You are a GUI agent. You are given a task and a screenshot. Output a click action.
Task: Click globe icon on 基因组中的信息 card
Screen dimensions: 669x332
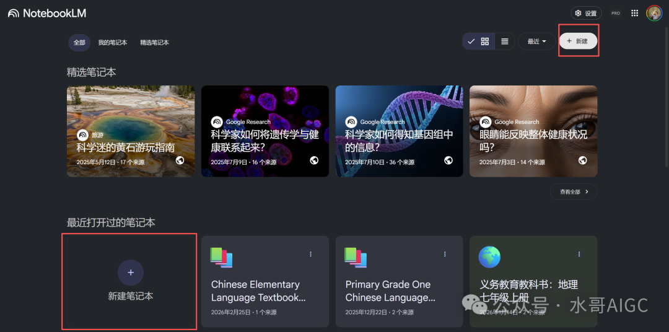point(448,160)
